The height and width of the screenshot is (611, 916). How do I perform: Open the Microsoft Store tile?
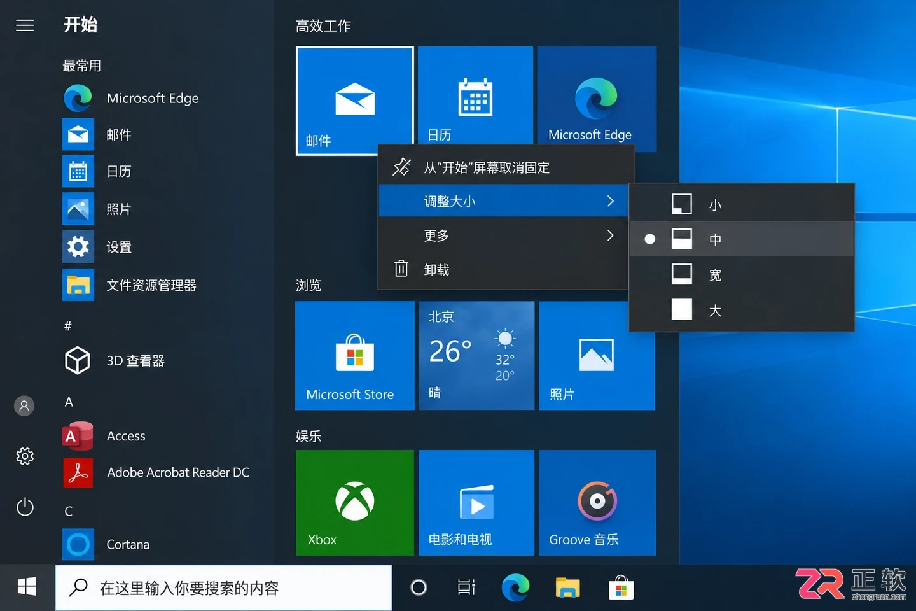[x=355, y=355]
